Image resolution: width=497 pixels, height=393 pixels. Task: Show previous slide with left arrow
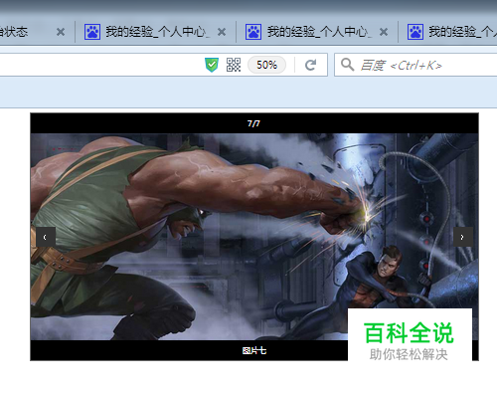(46, 237)
